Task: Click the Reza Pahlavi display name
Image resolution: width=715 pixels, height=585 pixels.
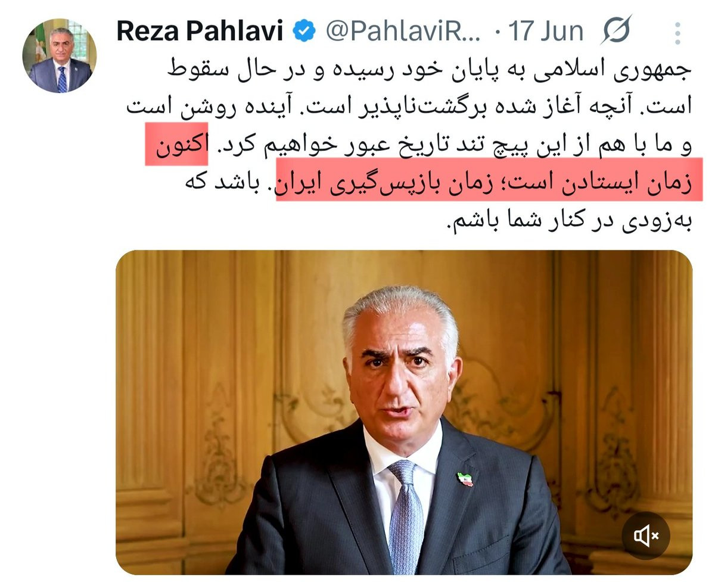Action: (x=199, y=31)
